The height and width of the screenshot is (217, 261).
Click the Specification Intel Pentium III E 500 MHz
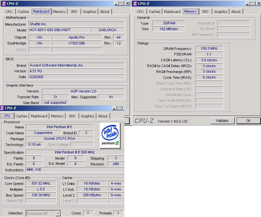coord(75,152)
